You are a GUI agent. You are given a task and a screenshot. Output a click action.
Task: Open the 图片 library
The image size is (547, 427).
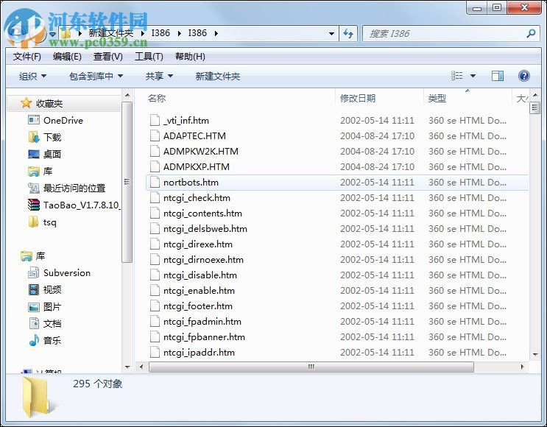tap(52, 307)
